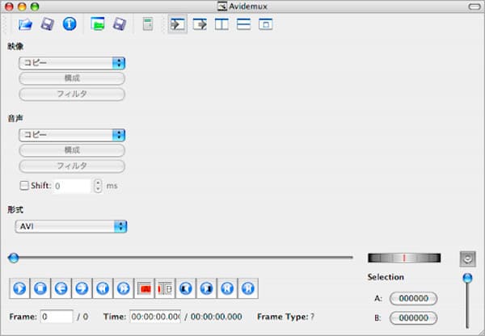Choose top-bottom preview icon
Viewport: 485px width, 336px height.
pos(244,24)
